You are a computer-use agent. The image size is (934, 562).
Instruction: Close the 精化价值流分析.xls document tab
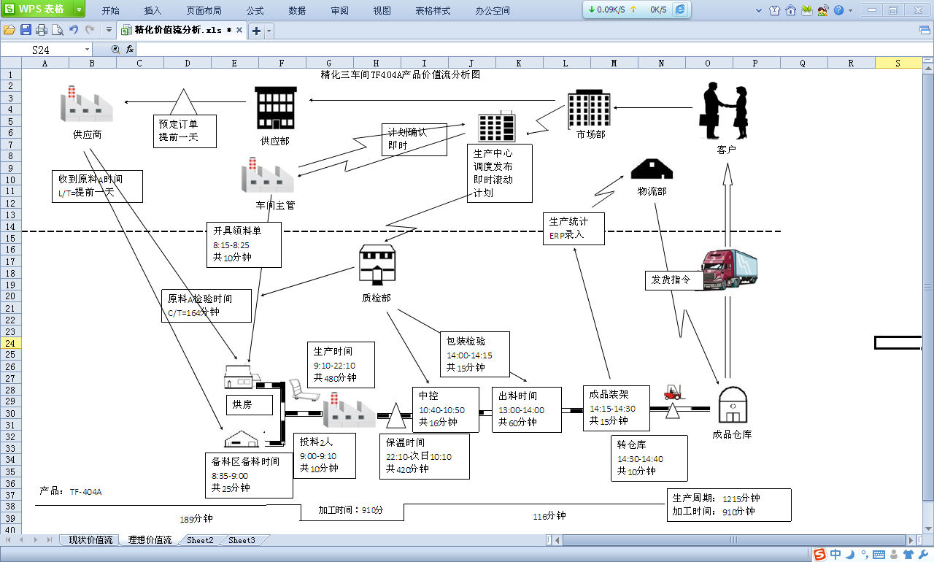pos(239,31)
